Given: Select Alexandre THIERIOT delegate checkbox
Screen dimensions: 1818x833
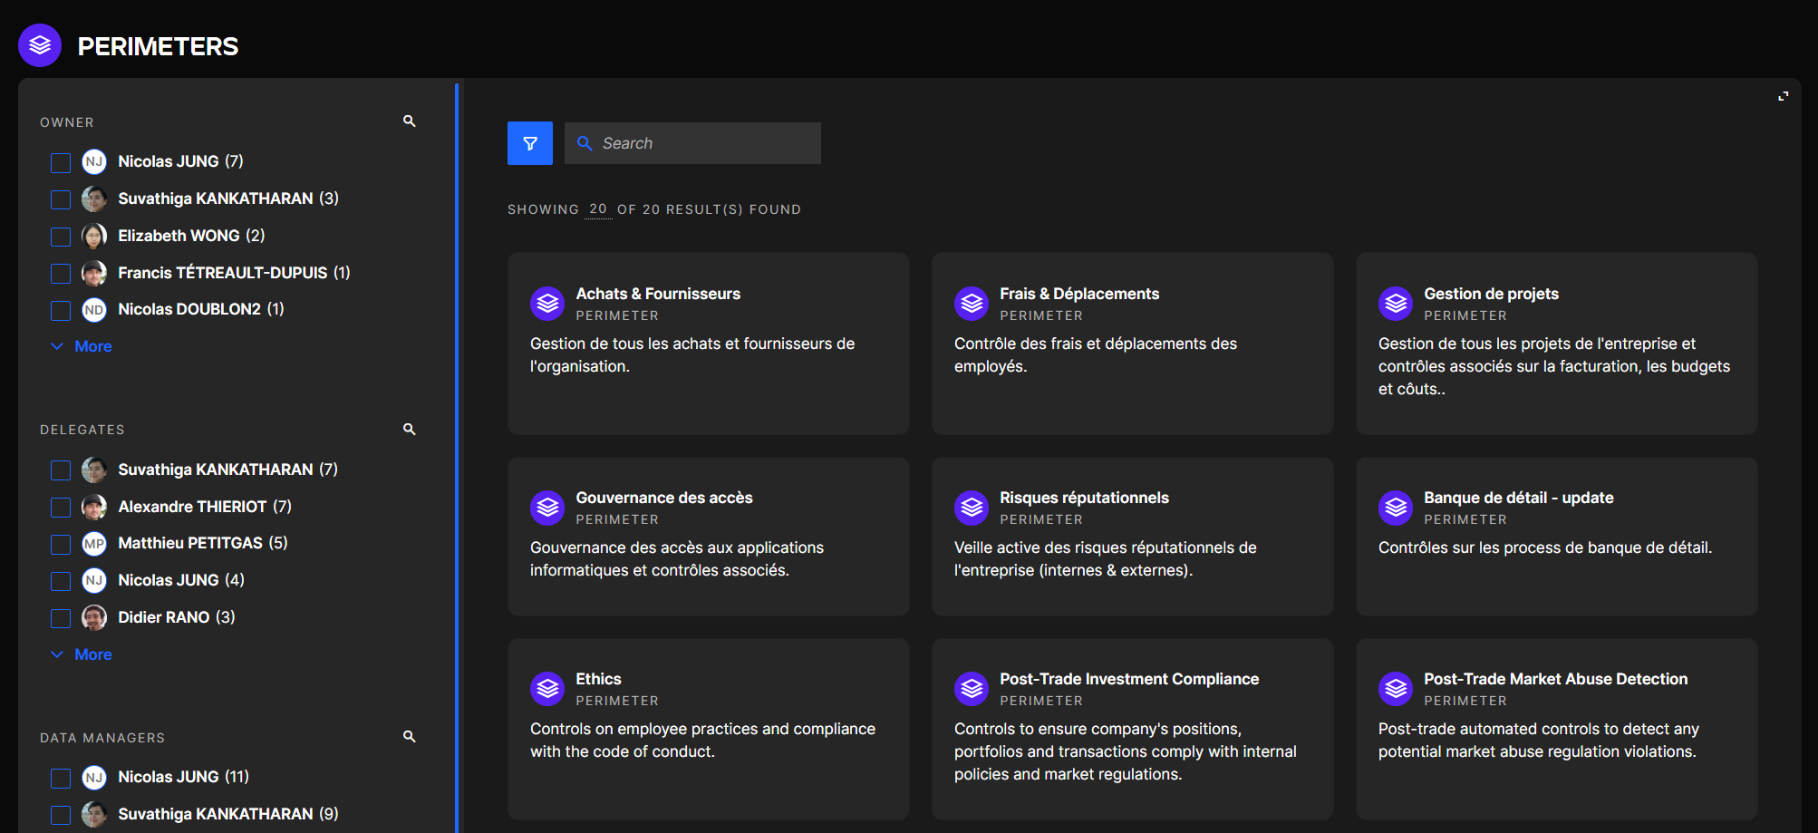Looking at the screenshot, I should point(61,508).
